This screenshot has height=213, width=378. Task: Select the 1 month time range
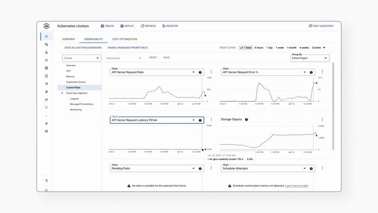tap(291, 47)
